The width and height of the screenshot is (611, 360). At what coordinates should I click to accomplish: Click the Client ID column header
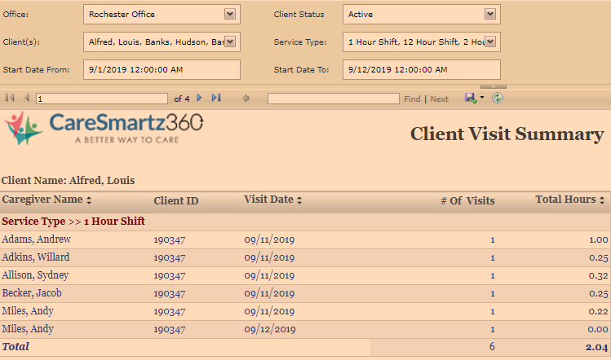[175, 200]
